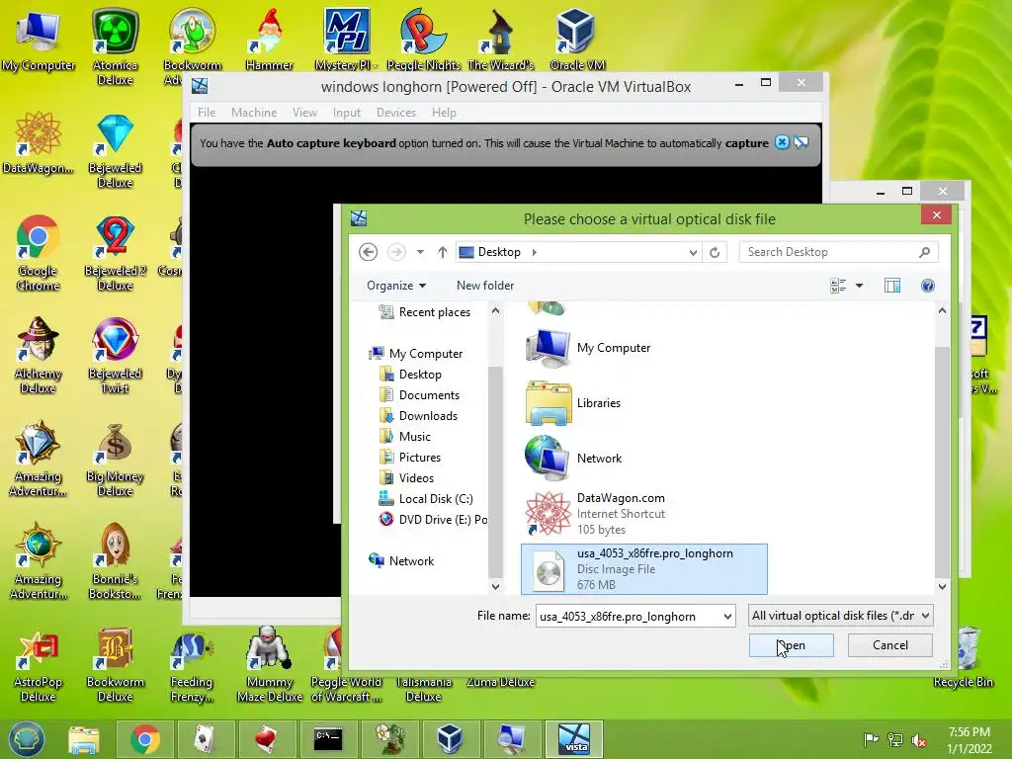Open the File name dropdown arrow
Image resolution: width=1012 pixels, height=759 pixels.
tap(727, 617)
